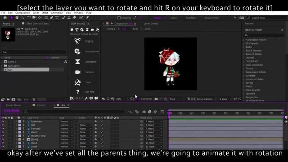Open the Animation hourglass icon in Duik

[77, 62]
